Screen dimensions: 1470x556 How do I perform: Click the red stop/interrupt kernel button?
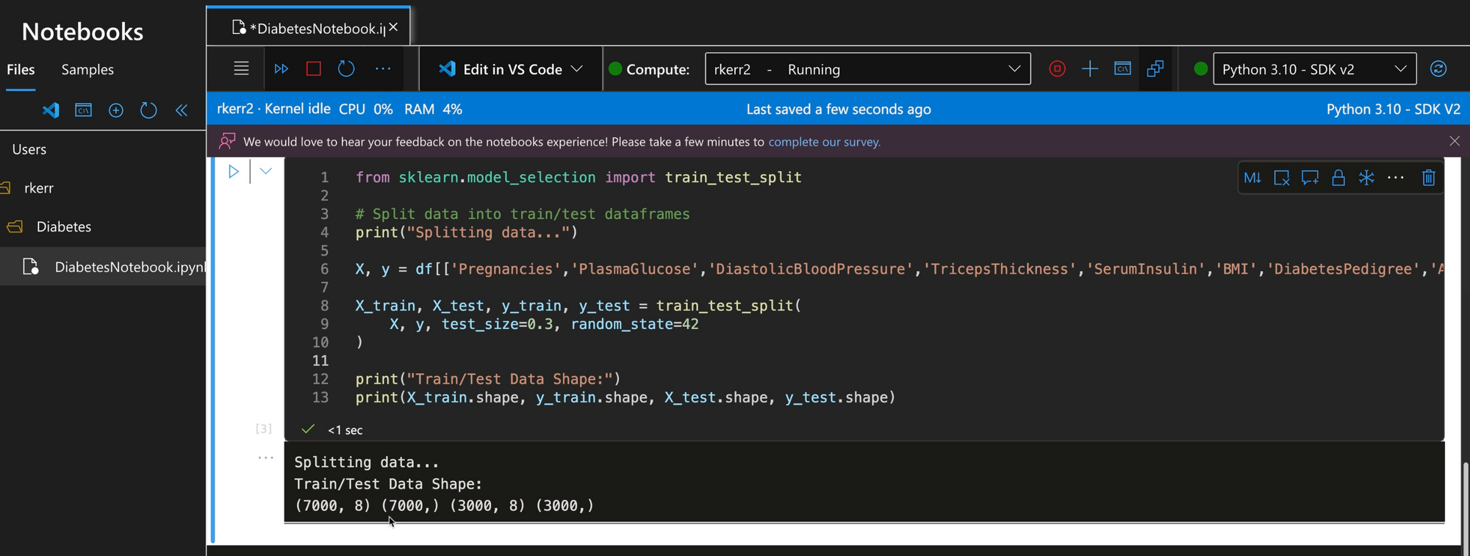point(314,69)
